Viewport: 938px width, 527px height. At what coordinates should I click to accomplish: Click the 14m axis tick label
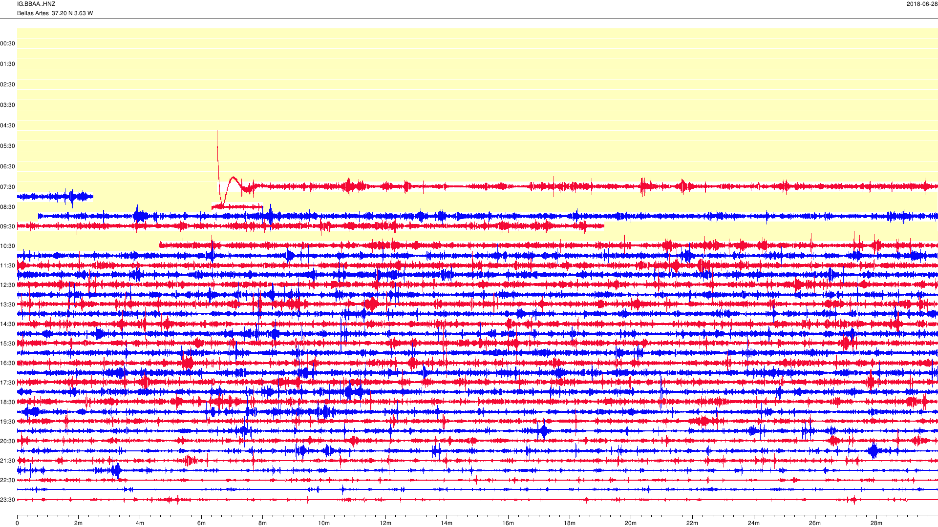point(447,523)
